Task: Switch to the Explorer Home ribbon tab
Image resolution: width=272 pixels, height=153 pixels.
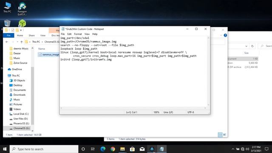Action: (20, 35)
